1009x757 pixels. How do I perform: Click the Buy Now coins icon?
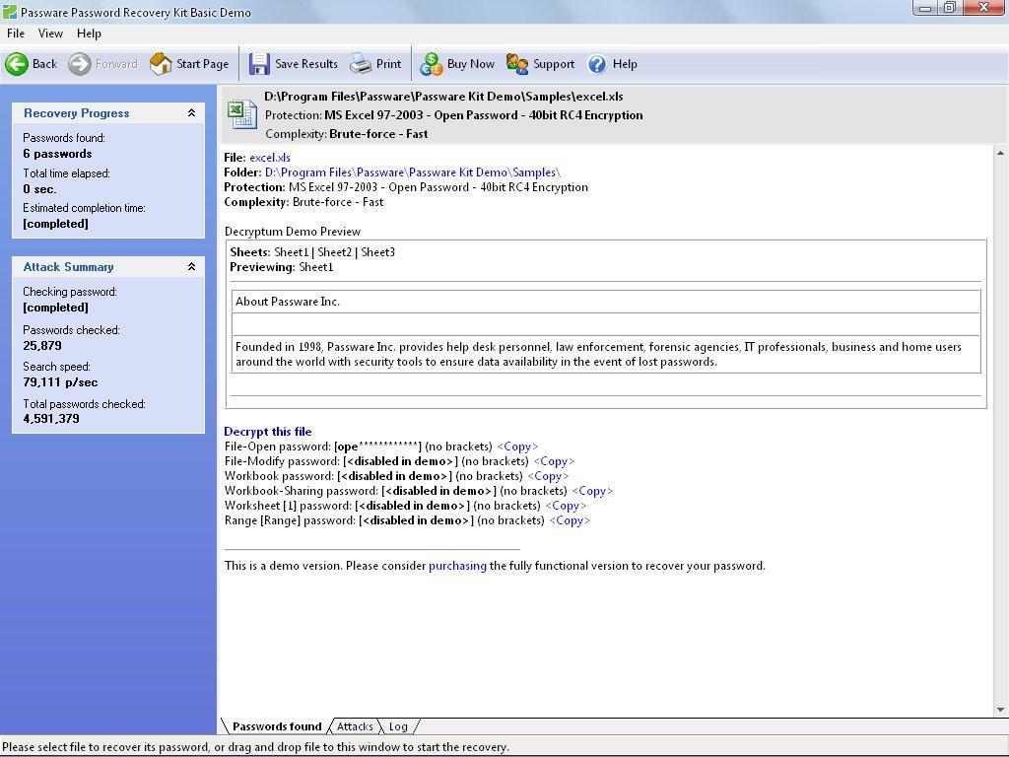(x=431, y=64)
